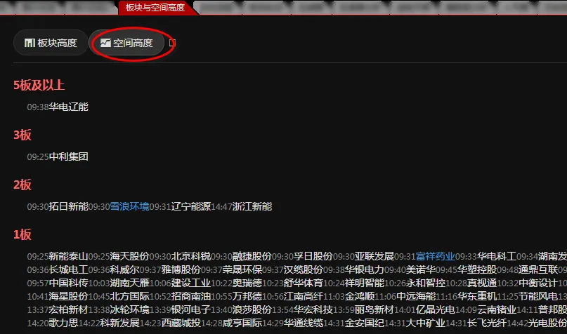Open stock 亚联发展
Viewport: 567px width, 334px height.
coord(374,256)
